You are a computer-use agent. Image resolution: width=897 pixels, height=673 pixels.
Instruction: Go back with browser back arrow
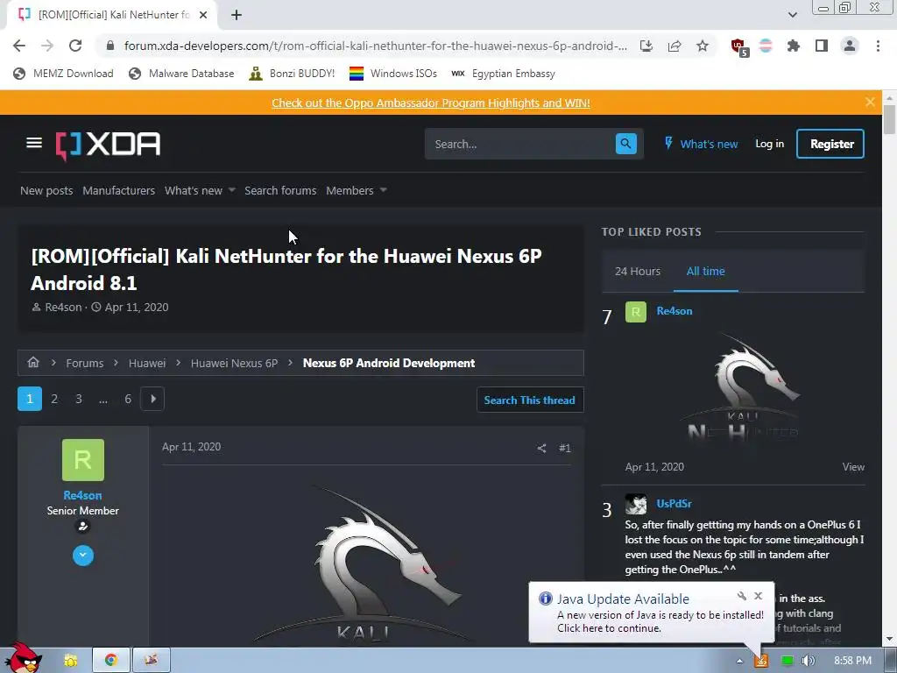pyautogui.click(x=19, y=46)
